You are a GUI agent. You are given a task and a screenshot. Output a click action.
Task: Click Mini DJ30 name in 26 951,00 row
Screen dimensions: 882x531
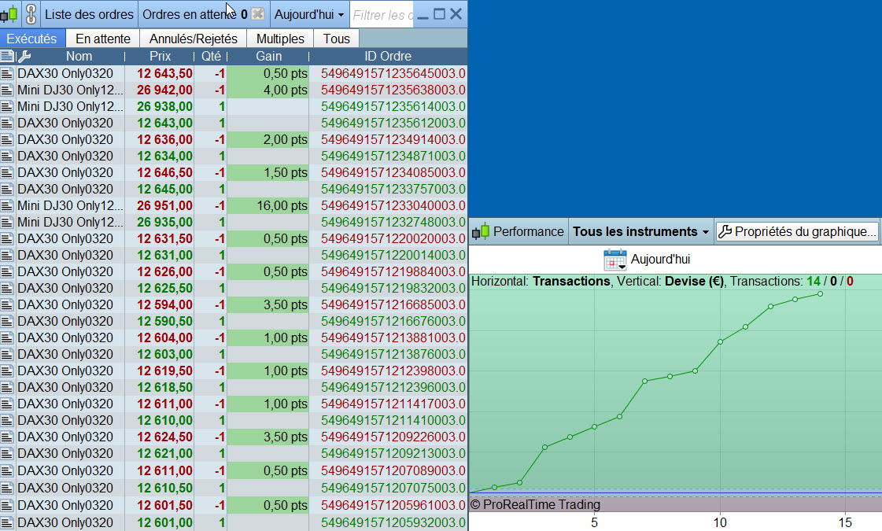[70, 205]
